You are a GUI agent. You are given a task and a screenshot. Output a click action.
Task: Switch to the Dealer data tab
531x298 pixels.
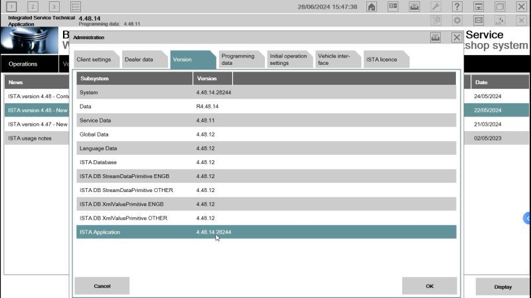point(145,60)
